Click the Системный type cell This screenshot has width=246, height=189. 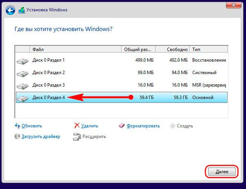(204, 72)
